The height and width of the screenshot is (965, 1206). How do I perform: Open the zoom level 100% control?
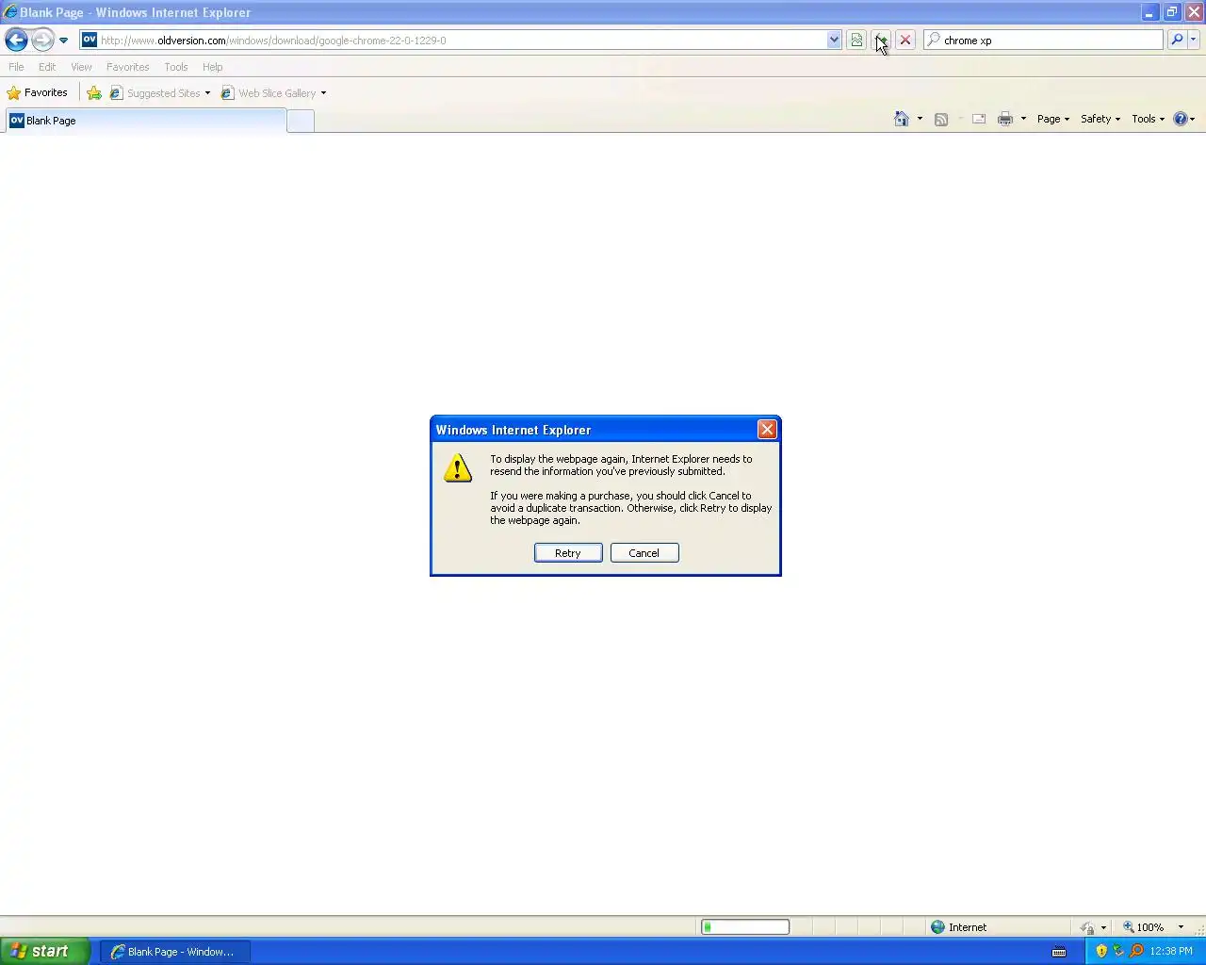point(1144,927)
